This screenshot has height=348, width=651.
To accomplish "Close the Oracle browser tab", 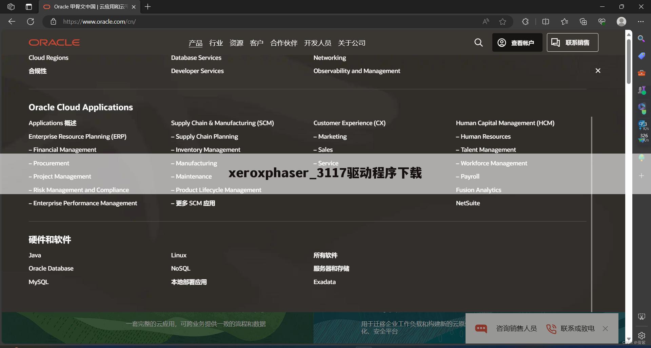I will 134,7.
